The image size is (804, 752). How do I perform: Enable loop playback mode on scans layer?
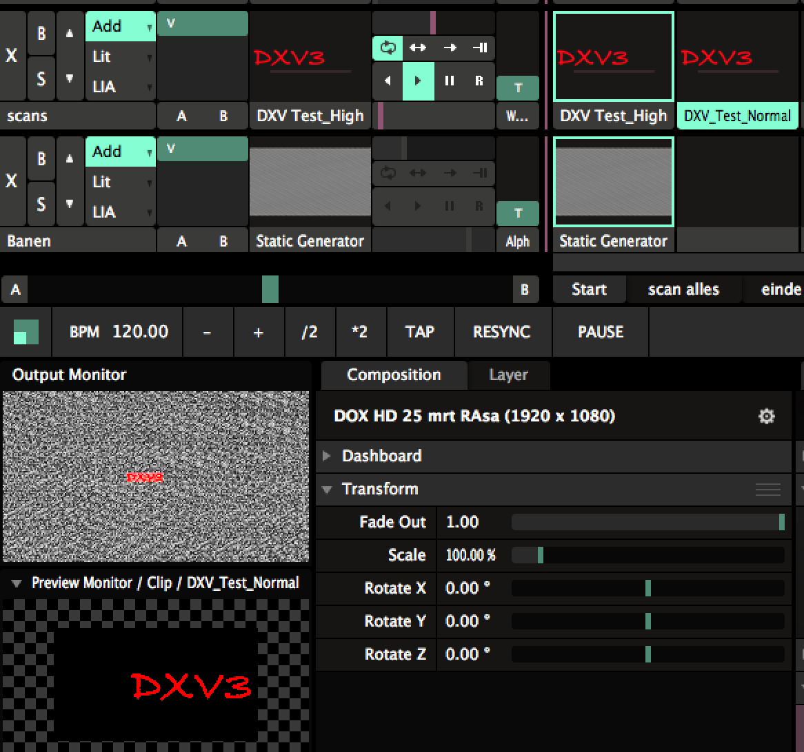388,48
